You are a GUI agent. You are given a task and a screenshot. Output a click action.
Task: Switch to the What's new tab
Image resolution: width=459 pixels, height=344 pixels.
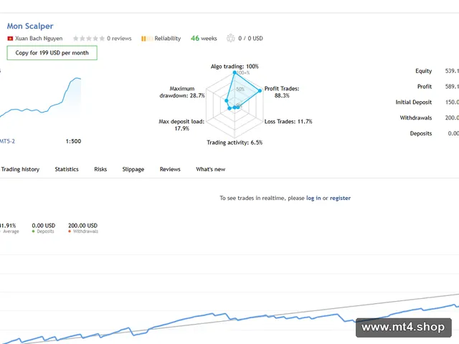click(x=210, y=169)
